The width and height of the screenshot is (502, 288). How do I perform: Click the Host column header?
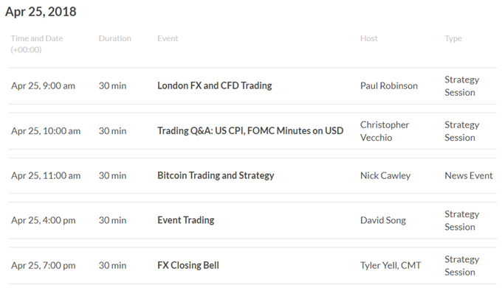pyautogui.click(x=369, y=38)
